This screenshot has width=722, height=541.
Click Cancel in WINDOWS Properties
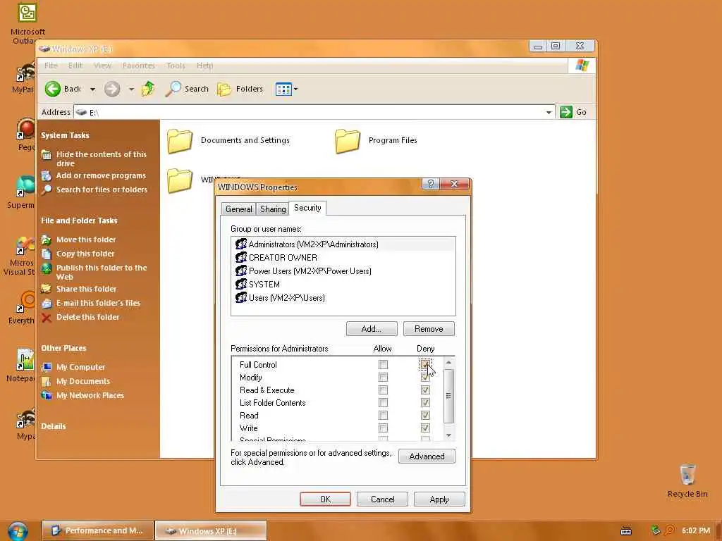382,499
